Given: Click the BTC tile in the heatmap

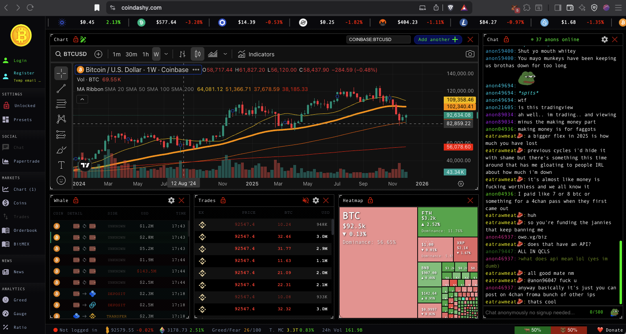Looking at the screenshot, I should coord(379,262).
